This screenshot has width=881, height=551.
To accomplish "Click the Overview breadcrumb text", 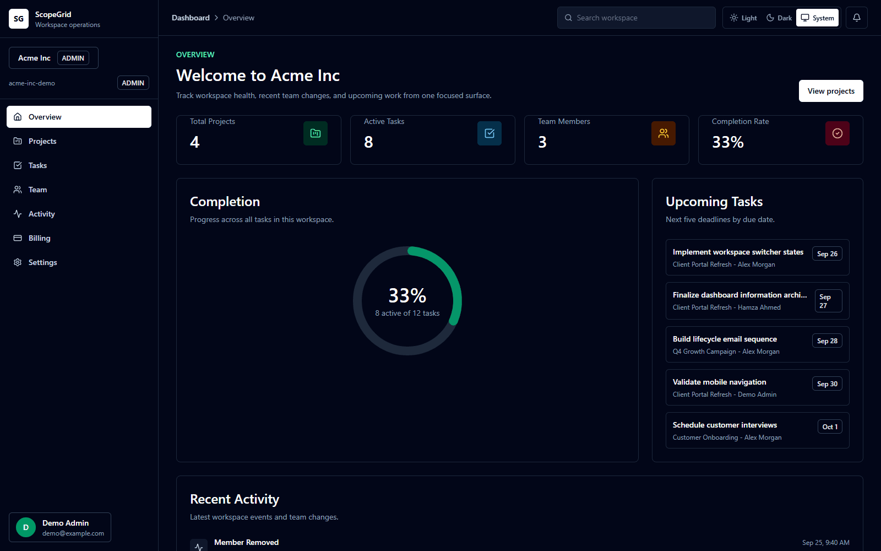I will tap(238, 18).
